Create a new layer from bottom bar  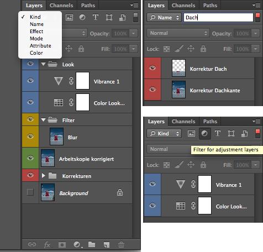(107, 245)
